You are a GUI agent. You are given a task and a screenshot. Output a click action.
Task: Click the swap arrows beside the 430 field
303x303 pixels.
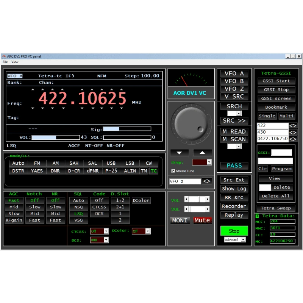[293, 132]
